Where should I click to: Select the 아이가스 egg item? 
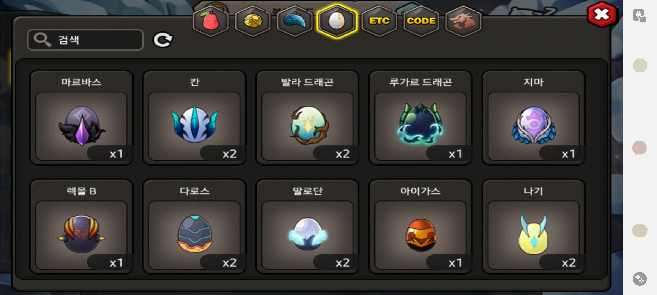click(420, 227)
